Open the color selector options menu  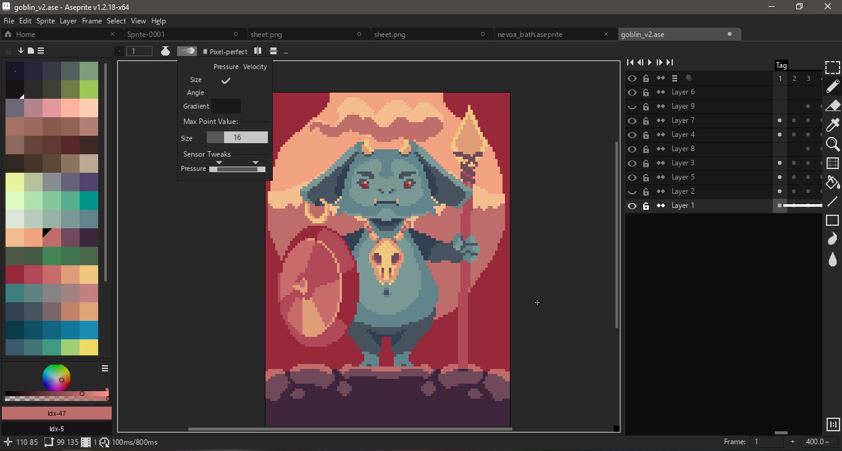105,368
